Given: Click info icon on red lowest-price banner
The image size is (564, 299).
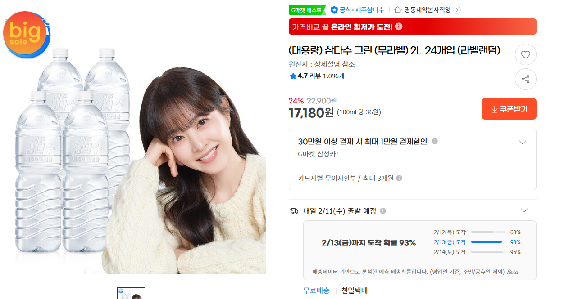Looking at the screenshot, I should (x=398, y=27).
